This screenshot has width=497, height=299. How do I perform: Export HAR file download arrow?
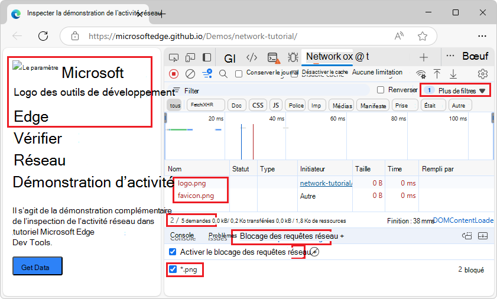click(453, 74)
